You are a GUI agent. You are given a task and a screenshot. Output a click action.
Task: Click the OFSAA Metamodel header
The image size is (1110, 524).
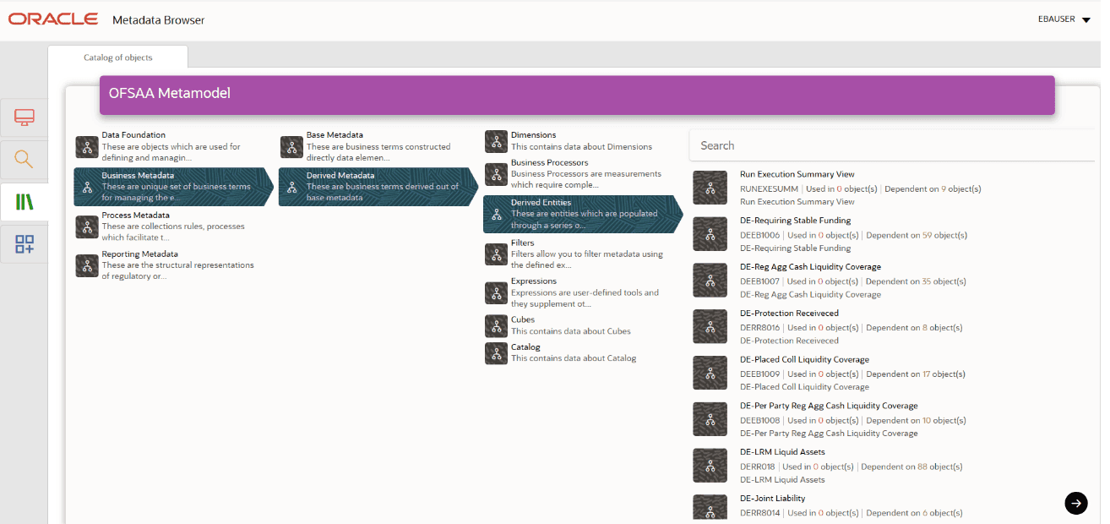click(577, 95)
